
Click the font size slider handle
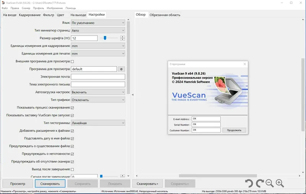pyautogui.click(x=105, y=38)
